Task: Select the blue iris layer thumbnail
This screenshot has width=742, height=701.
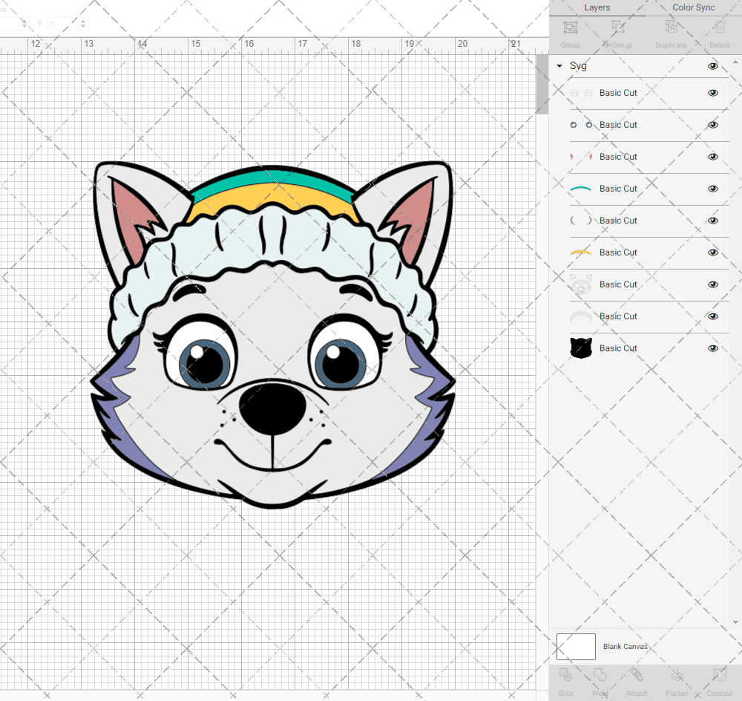Action: [581, 125]
